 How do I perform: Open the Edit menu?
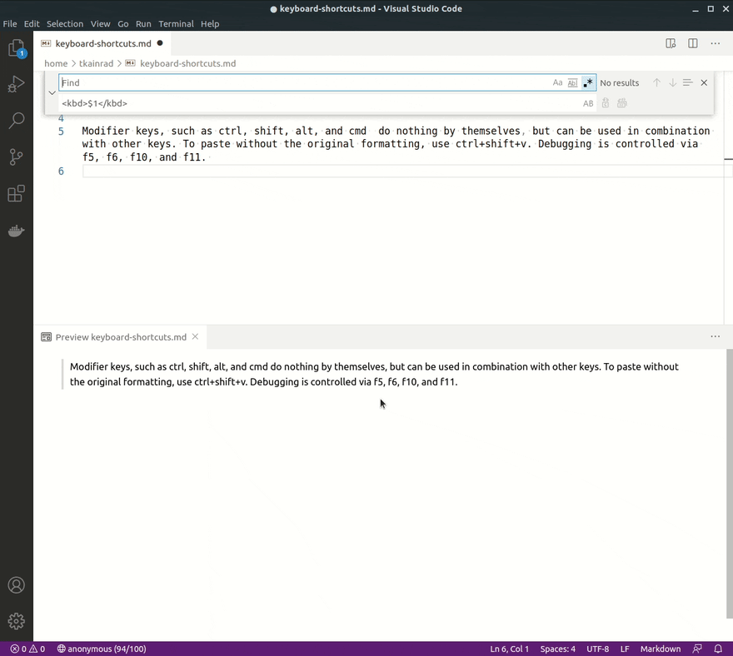[32, 24]
